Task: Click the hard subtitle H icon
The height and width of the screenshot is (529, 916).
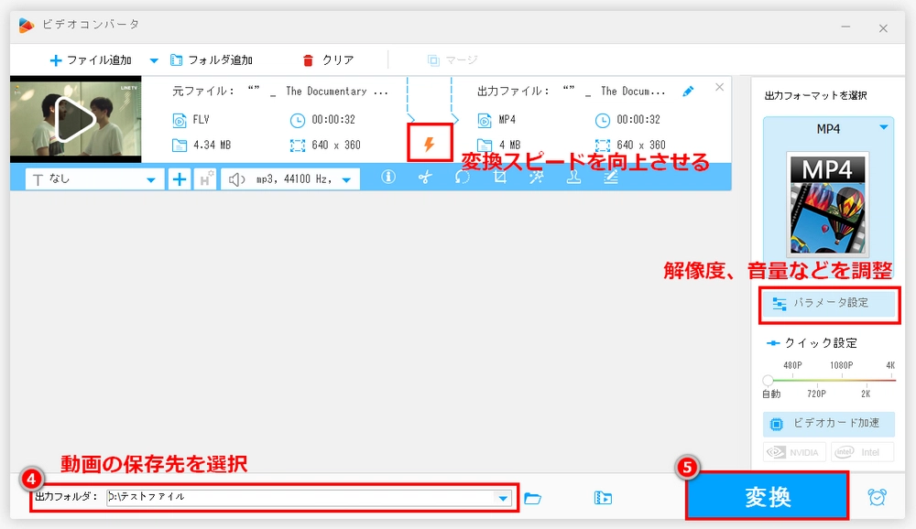Action: point(205,179)
